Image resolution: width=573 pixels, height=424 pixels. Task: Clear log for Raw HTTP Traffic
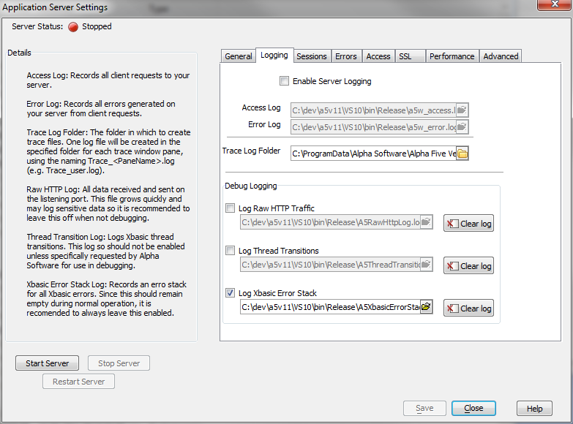pos(468,223)
